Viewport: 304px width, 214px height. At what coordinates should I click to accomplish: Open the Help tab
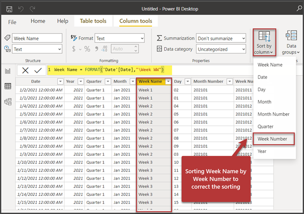(63, 21)
